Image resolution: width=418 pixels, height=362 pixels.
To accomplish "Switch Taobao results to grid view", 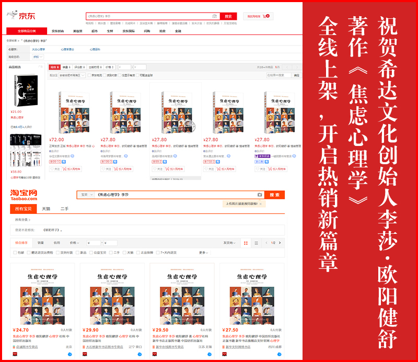I will point(246,243).
